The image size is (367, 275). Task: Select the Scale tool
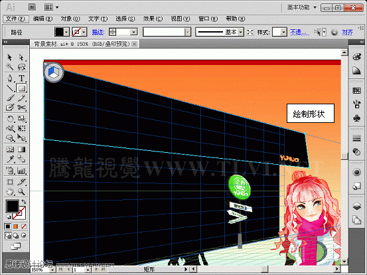pyautogui.click(x=21, y=119)
